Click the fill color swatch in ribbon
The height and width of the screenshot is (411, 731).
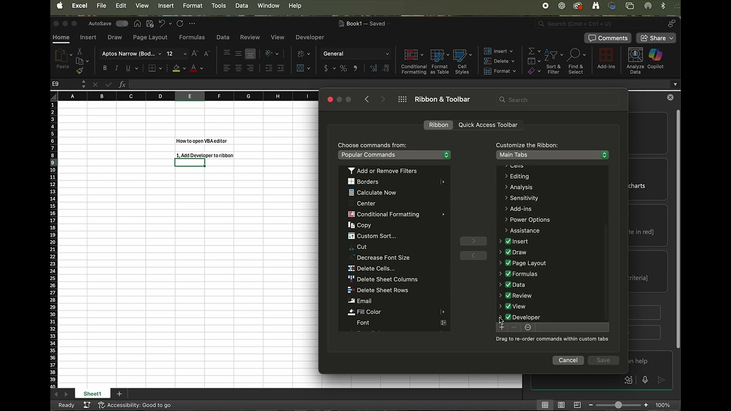click(x=176, y=68)
